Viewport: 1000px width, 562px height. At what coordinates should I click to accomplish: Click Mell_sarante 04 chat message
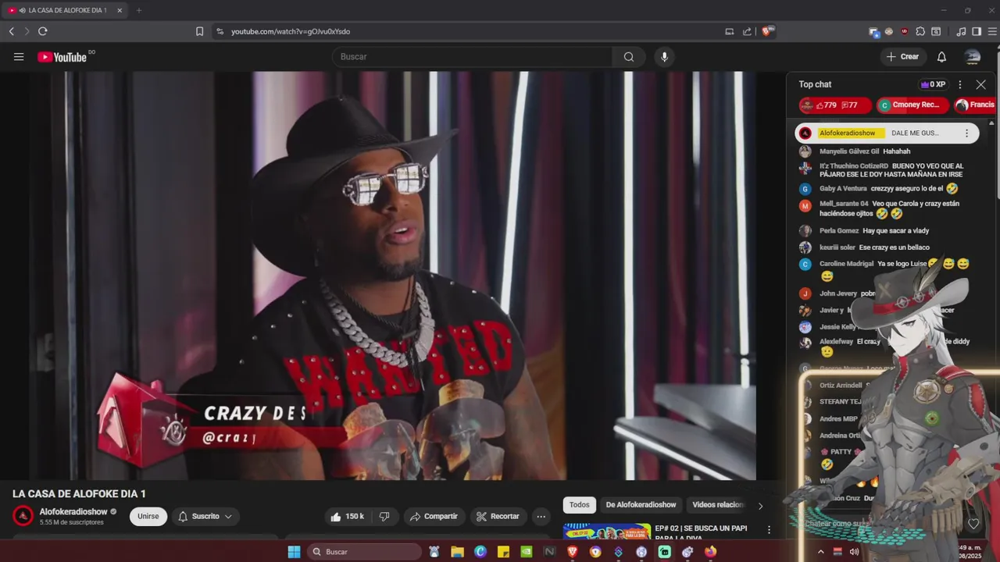(887, 208)
